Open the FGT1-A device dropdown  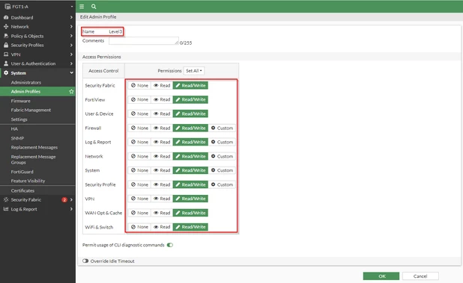pyautogui.click(x=72, y=7)
